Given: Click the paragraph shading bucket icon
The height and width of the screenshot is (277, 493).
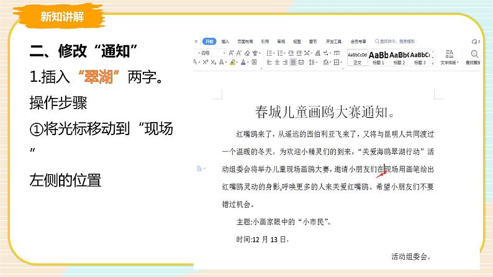Looking at the screenshot, I should 326,62.
